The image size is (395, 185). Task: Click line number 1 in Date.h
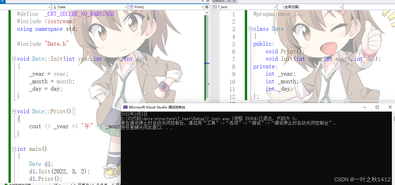point(233,14)
